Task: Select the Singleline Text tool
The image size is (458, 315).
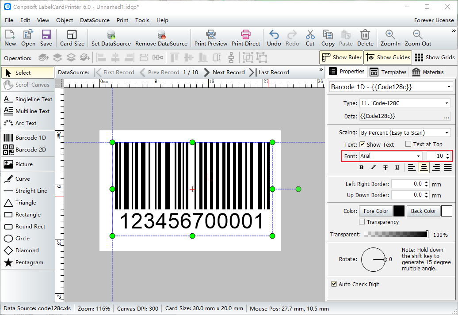Action: tap(28, 99)
